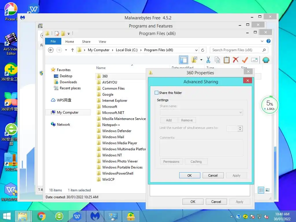Select the WinSCP folder
This screenshot has width=296, height=222.
coord(108,179)
